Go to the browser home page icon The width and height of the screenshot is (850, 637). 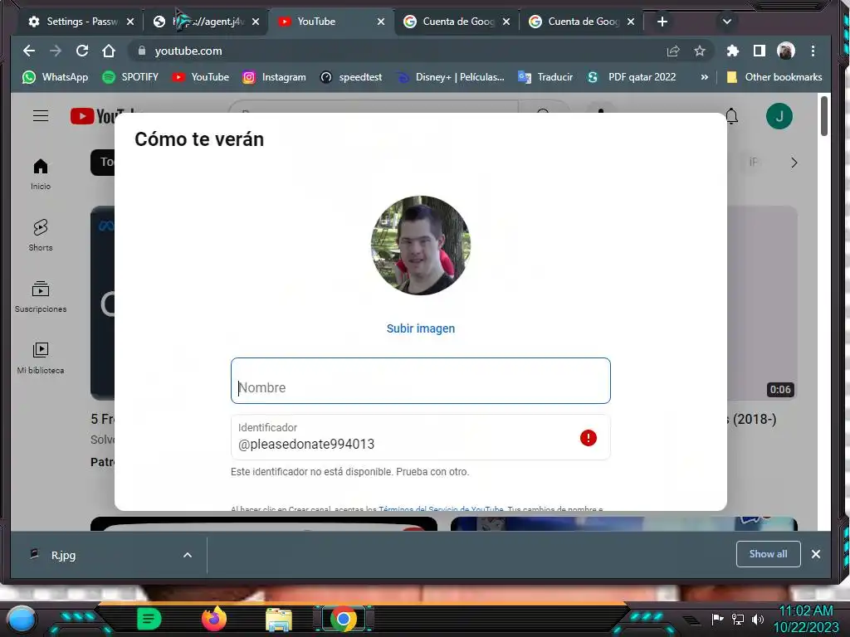click(x=109, y=51)
